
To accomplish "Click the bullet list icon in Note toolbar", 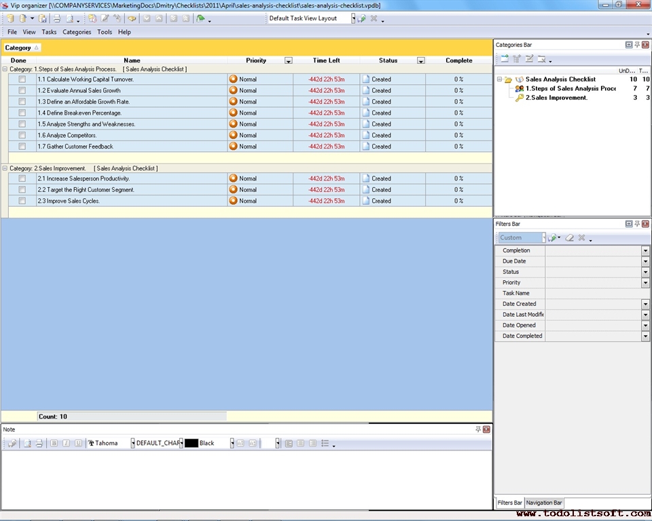I will click(x=325, y=443).
